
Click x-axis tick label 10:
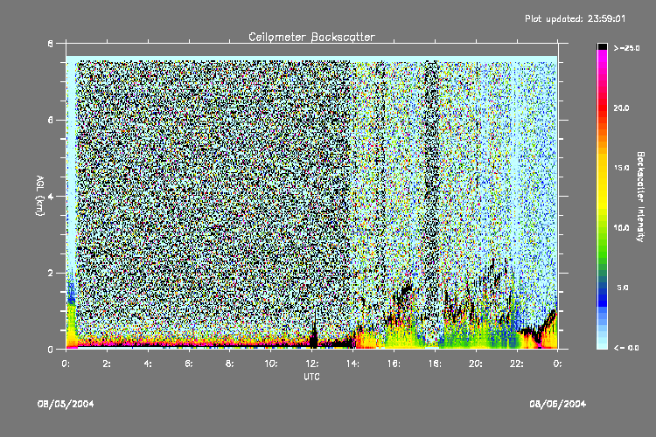270,364
